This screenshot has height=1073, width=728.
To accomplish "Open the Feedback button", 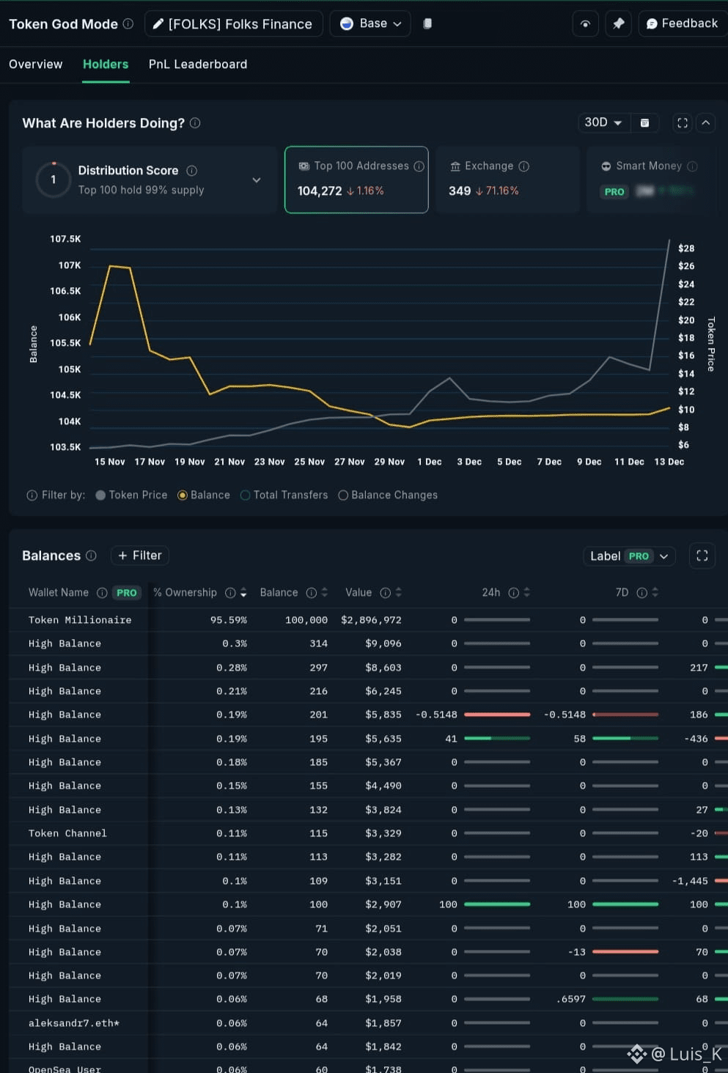I will [682, 23].
